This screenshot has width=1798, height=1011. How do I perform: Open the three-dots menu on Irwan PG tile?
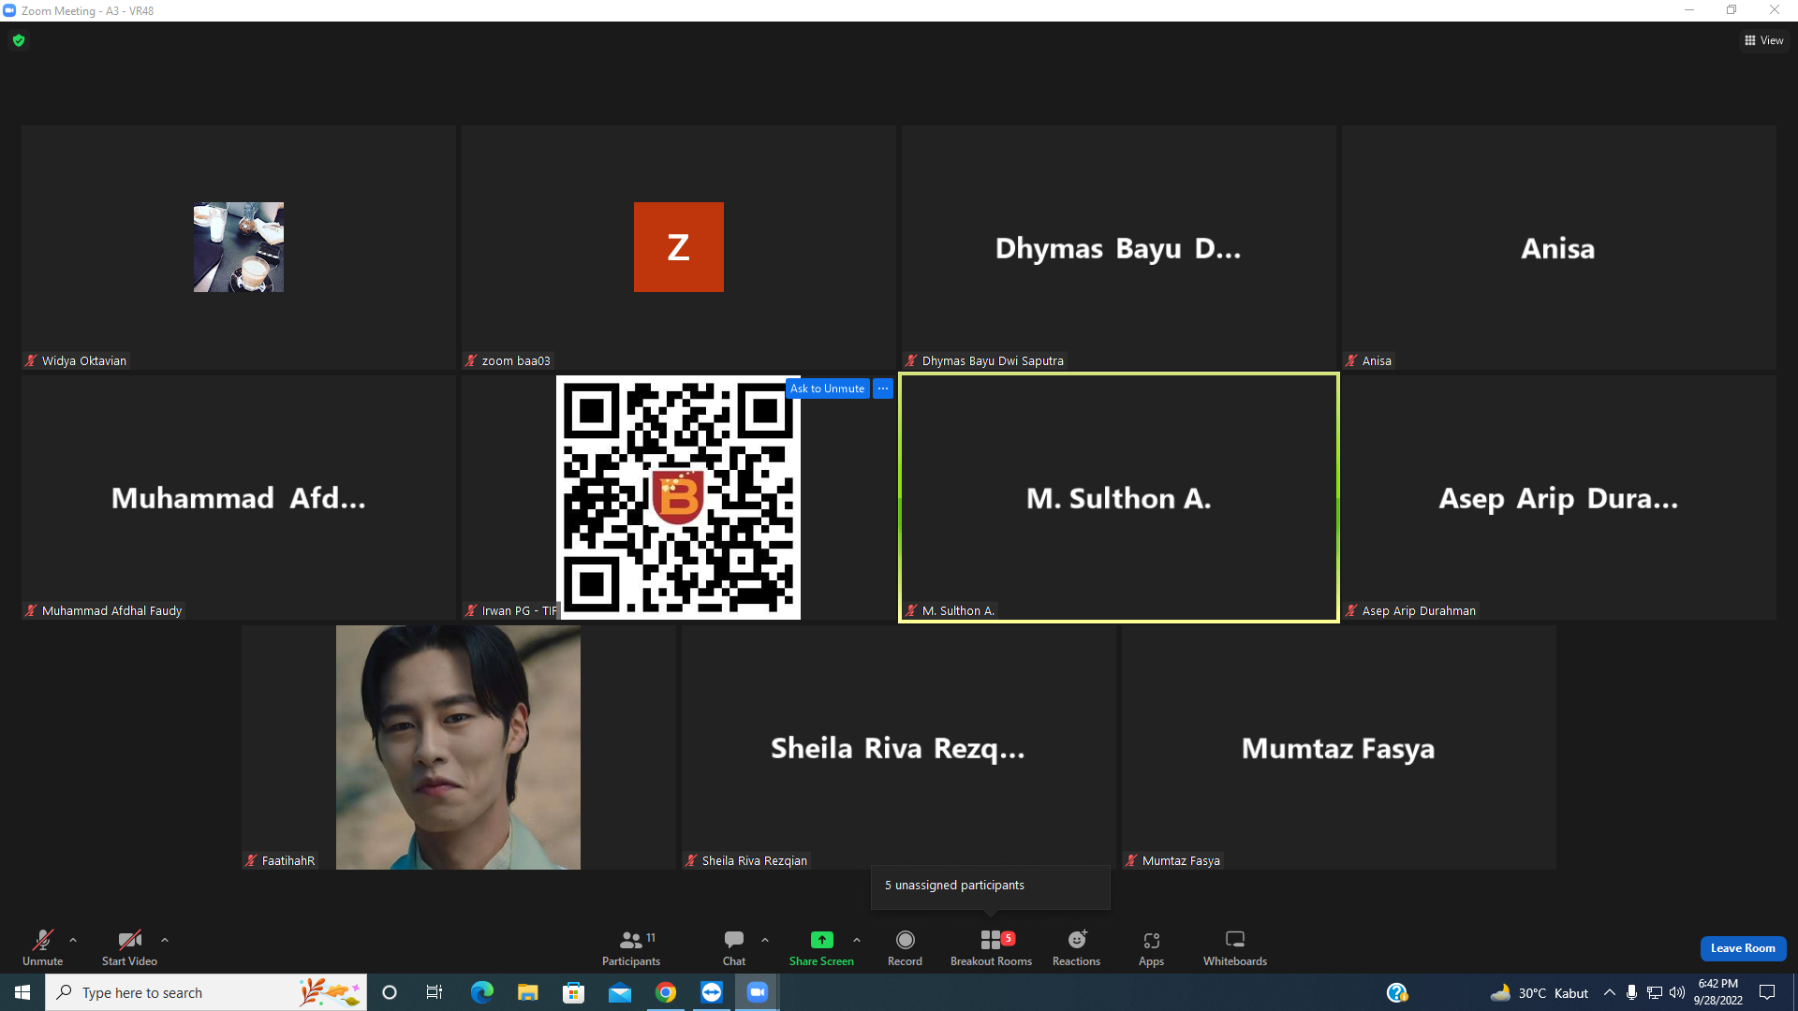[x=883, y=388]
